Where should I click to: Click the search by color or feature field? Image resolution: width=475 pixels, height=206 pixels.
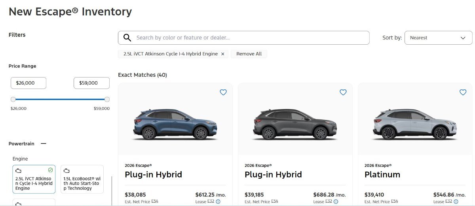coord(249,38)
